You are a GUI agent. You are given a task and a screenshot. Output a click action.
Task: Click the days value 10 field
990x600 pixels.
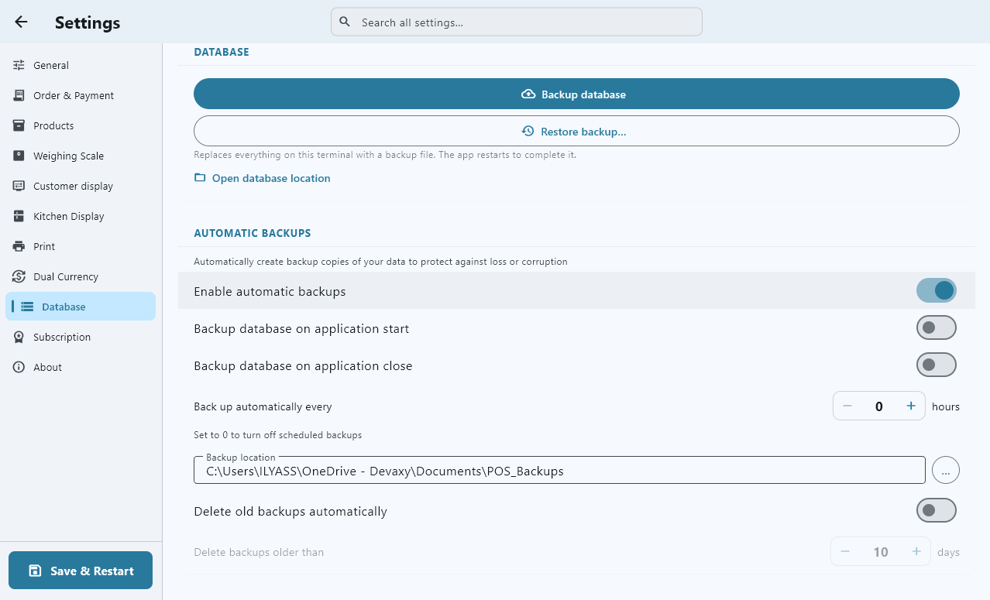pos(881,552)
